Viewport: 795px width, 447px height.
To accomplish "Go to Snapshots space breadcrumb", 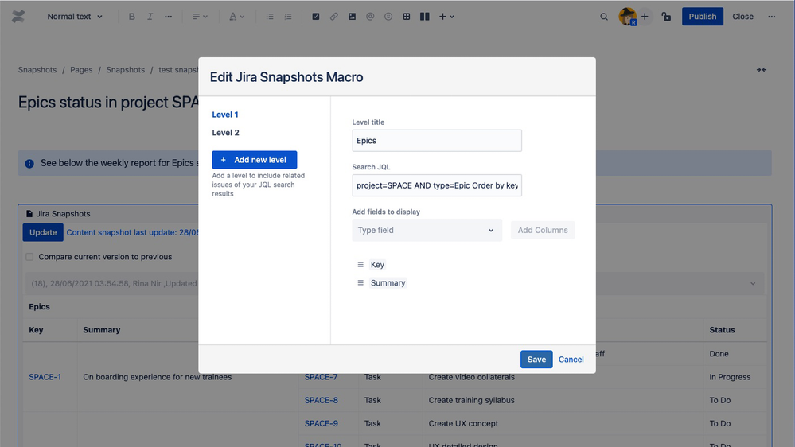I will pyautogui.click(x=37, y=70).
